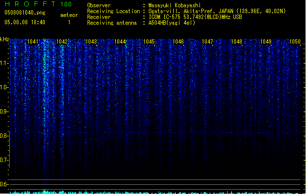Click the 1047 time marker
306x194 pixels.
pos(207,42)
